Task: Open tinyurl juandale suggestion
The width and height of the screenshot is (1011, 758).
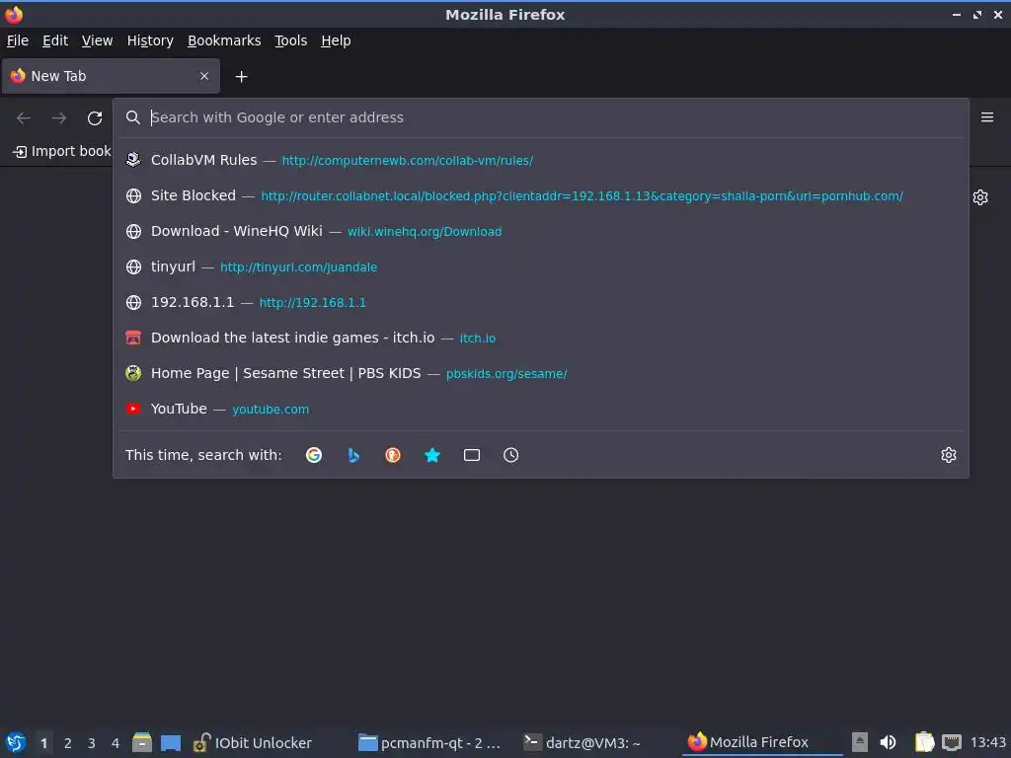Action: 541,266
